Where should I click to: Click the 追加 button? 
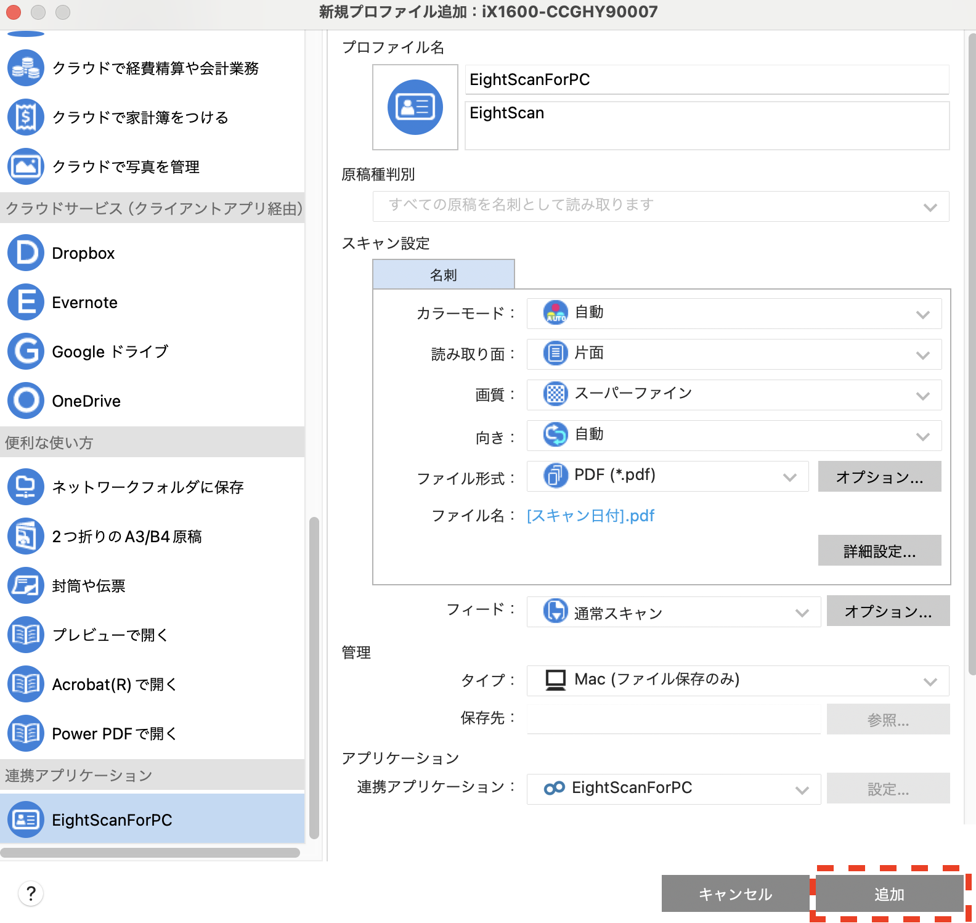click(889, 893)
